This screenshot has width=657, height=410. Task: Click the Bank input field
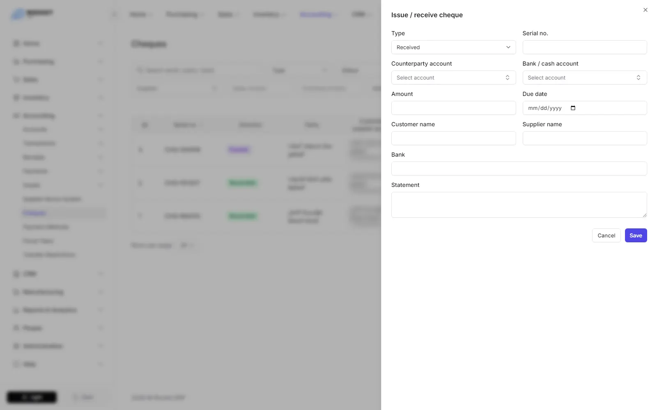click(519, 169)
